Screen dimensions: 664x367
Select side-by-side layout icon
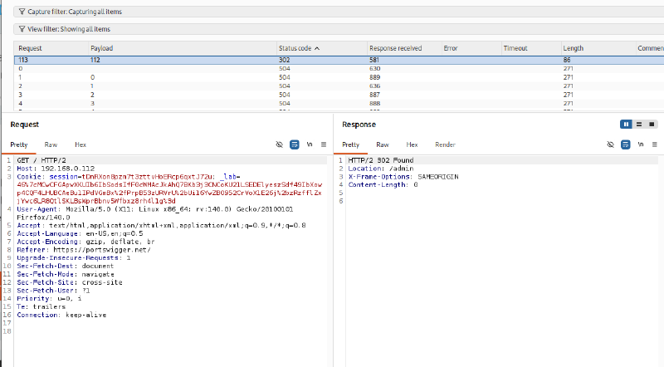point(626,125)
